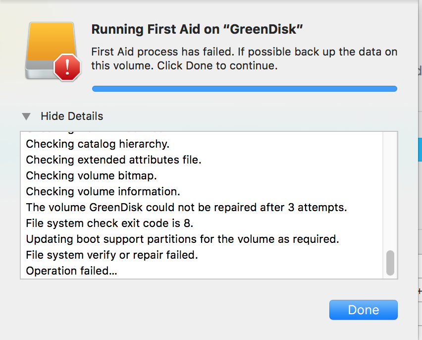
Task: Collapse the details section using Hide Details triangle
Action: tap(26, 116)
